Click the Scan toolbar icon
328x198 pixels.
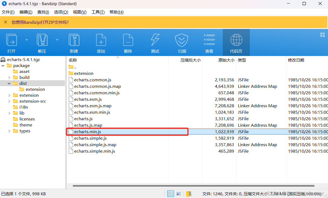point(182,40)
